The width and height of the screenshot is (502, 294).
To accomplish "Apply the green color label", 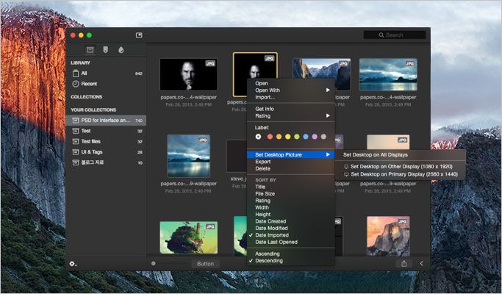I will click(297, 137).
